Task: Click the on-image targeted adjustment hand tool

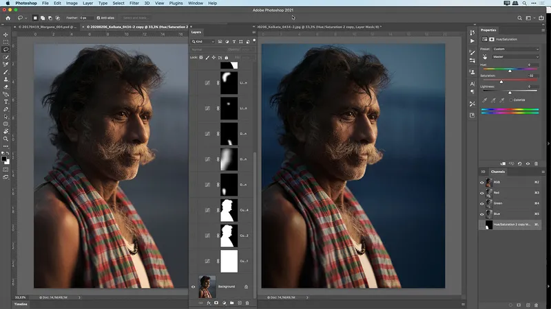Action: pyautogui.click(x=485, y=57)
